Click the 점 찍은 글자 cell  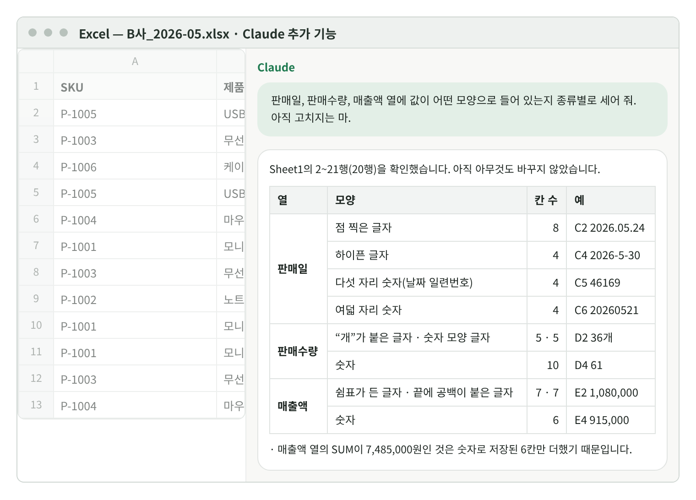[x=427, y=228]
